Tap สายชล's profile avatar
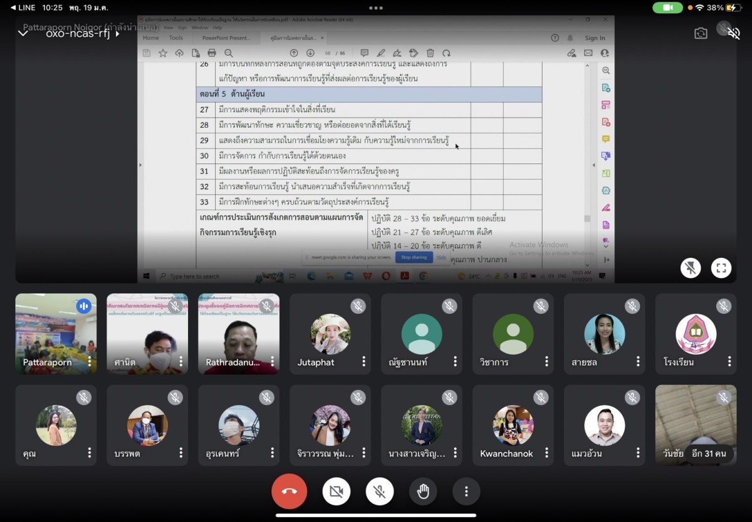 click(605, 334)
